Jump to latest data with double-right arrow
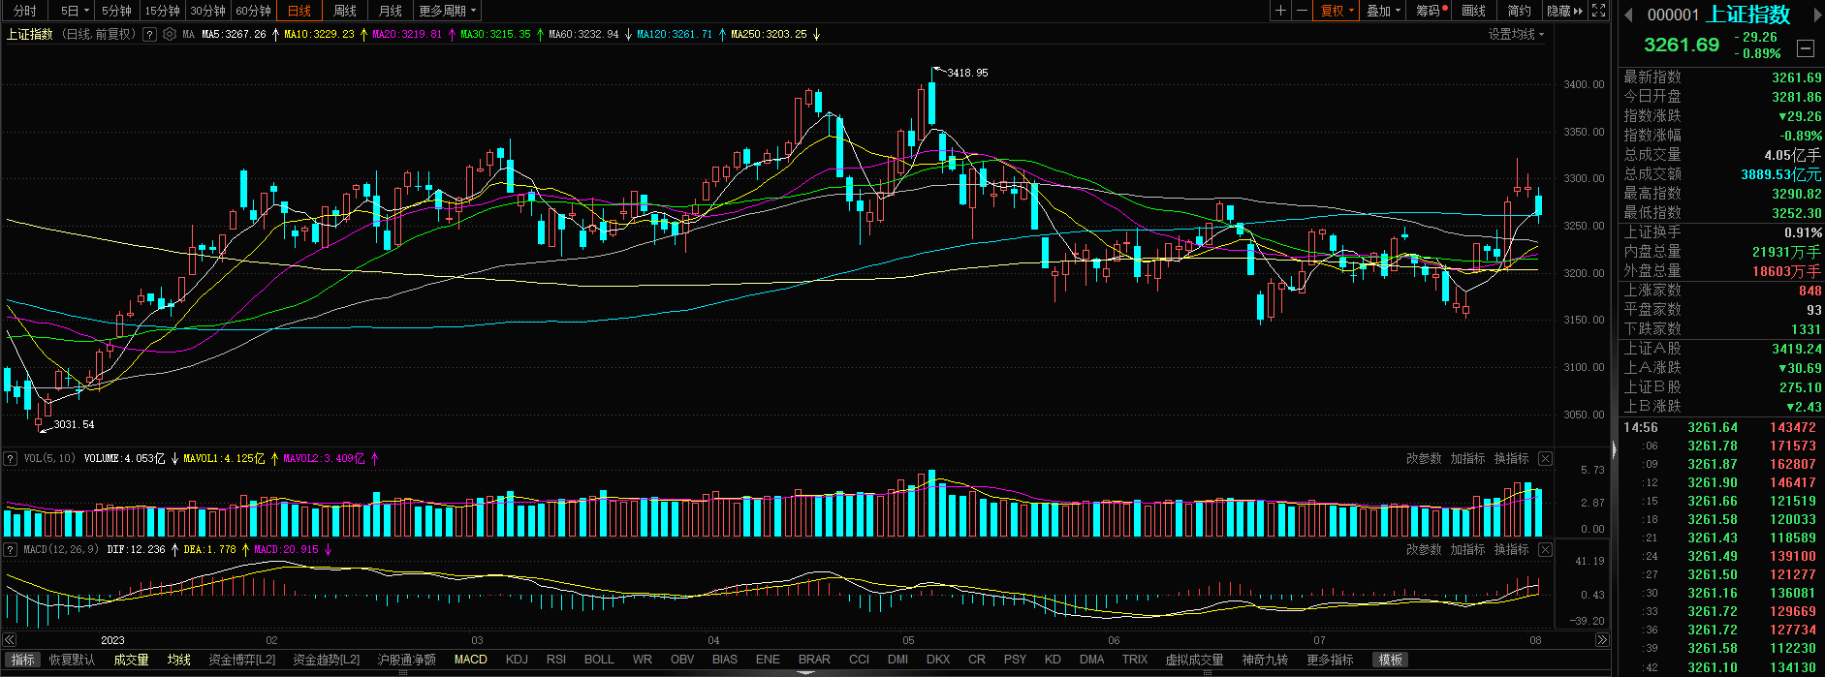Screen dimensions: 1825x677 point(1602,640)
